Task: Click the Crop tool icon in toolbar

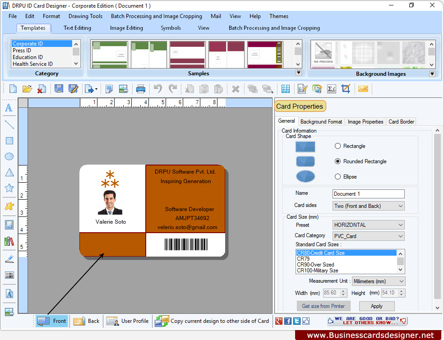Action: pos(346,89)
